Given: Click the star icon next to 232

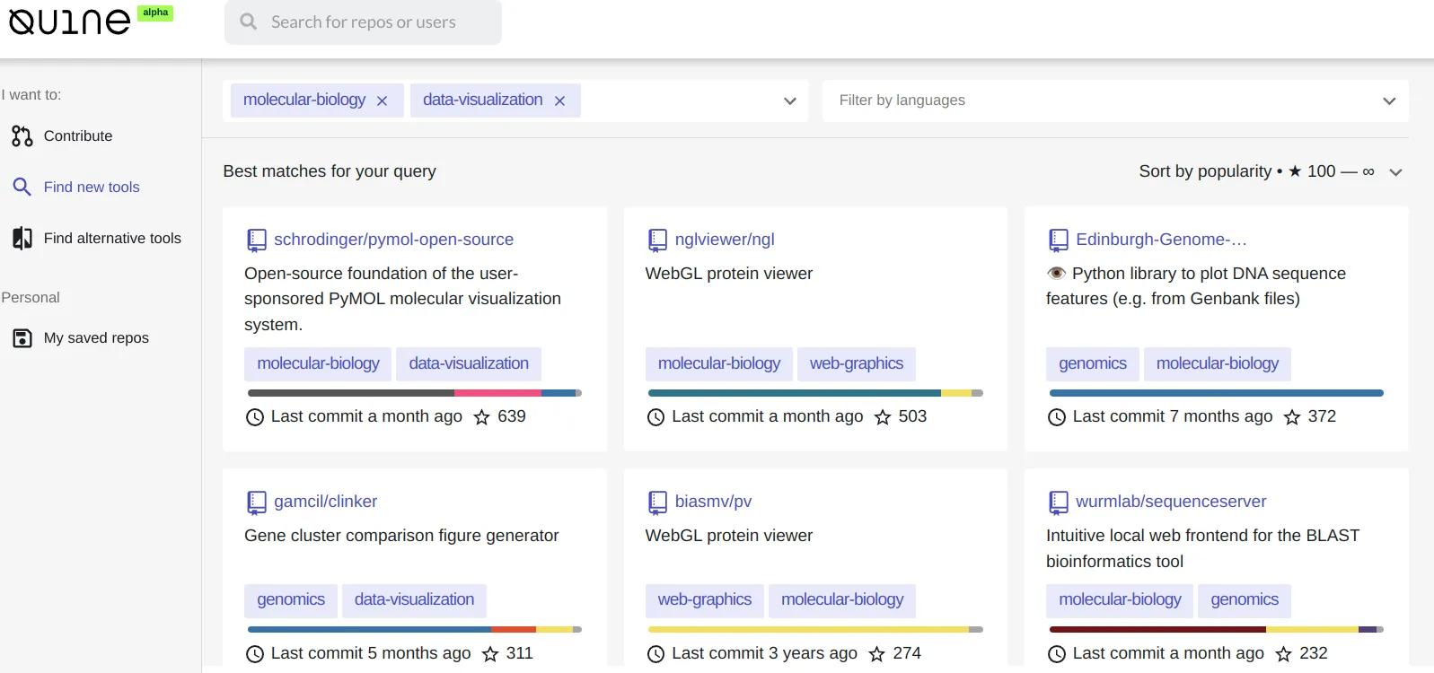Looking at the screenshot, I should (1284, 654).
